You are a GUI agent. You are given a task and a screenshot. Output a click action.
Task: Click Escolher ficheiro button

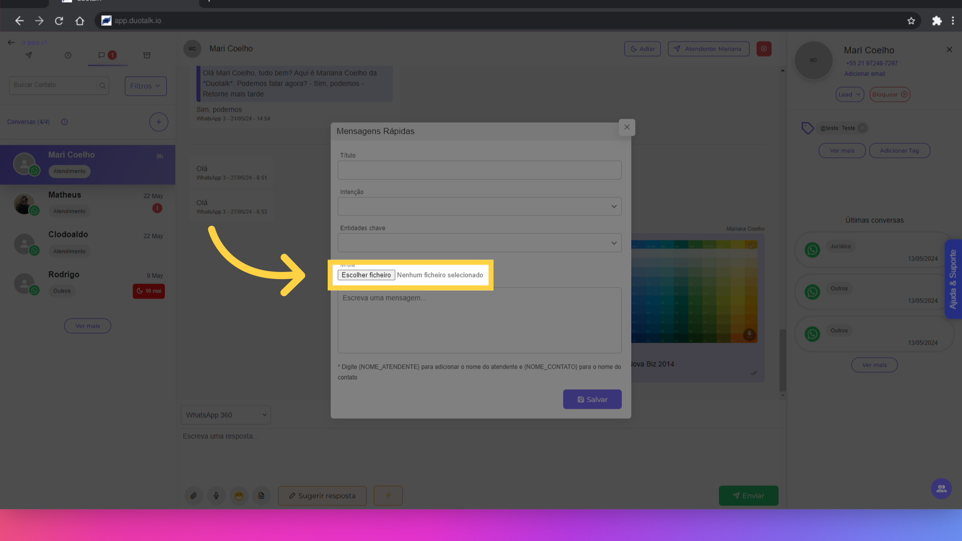coord(366,275)
